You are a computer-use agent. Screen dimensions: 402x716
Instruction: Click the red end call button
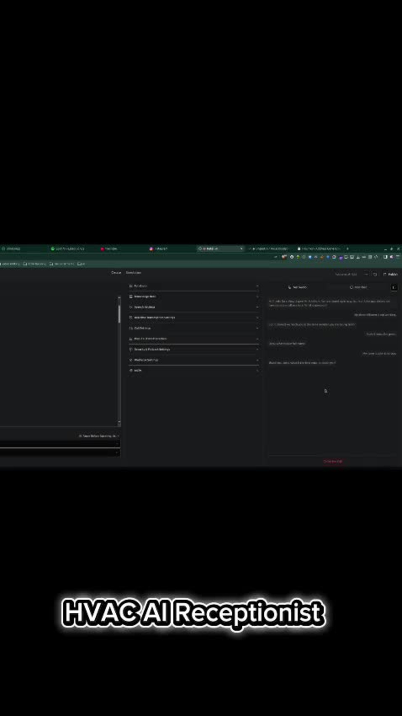point(333,461)
